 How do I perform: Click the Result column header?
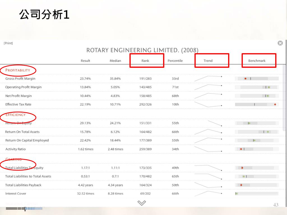[x=85, y=61]
